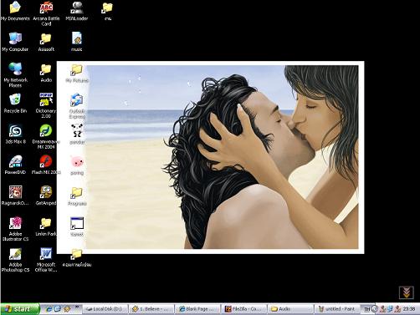Image resolution: width=420 pixels, height=315 pixels.
Task: Select the Thai-named folder shortcut
Action: (x=77, y=257)
